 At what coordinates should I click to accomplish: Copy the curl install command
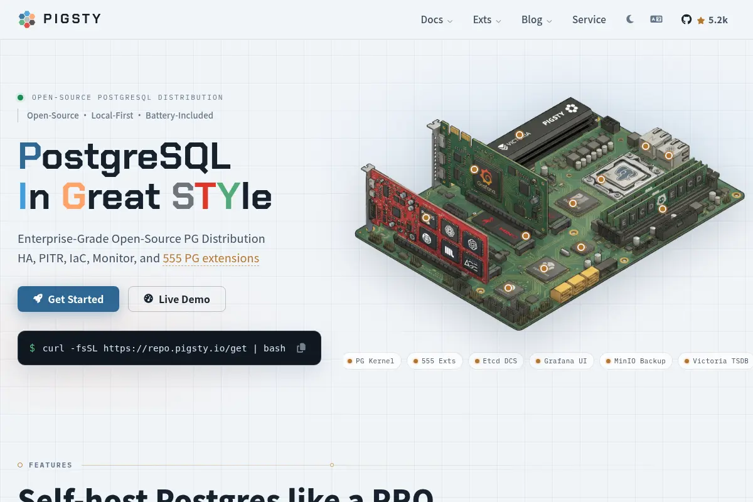click(301, 348)
